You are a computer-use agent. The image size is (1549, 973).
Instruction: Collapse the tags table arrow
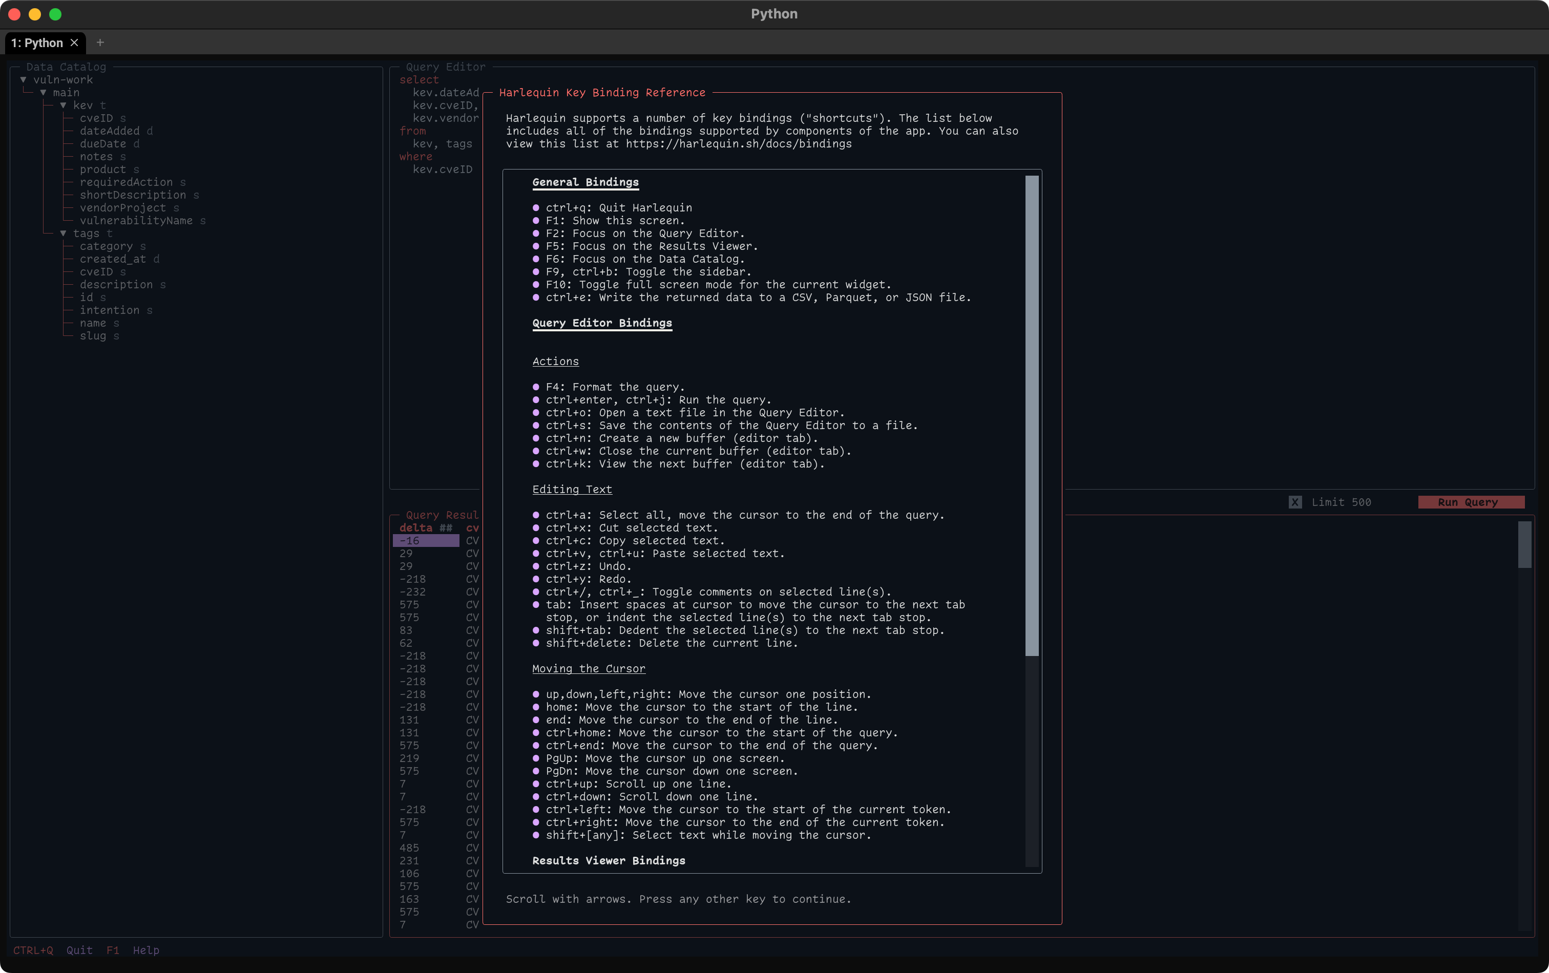point(63,234)
